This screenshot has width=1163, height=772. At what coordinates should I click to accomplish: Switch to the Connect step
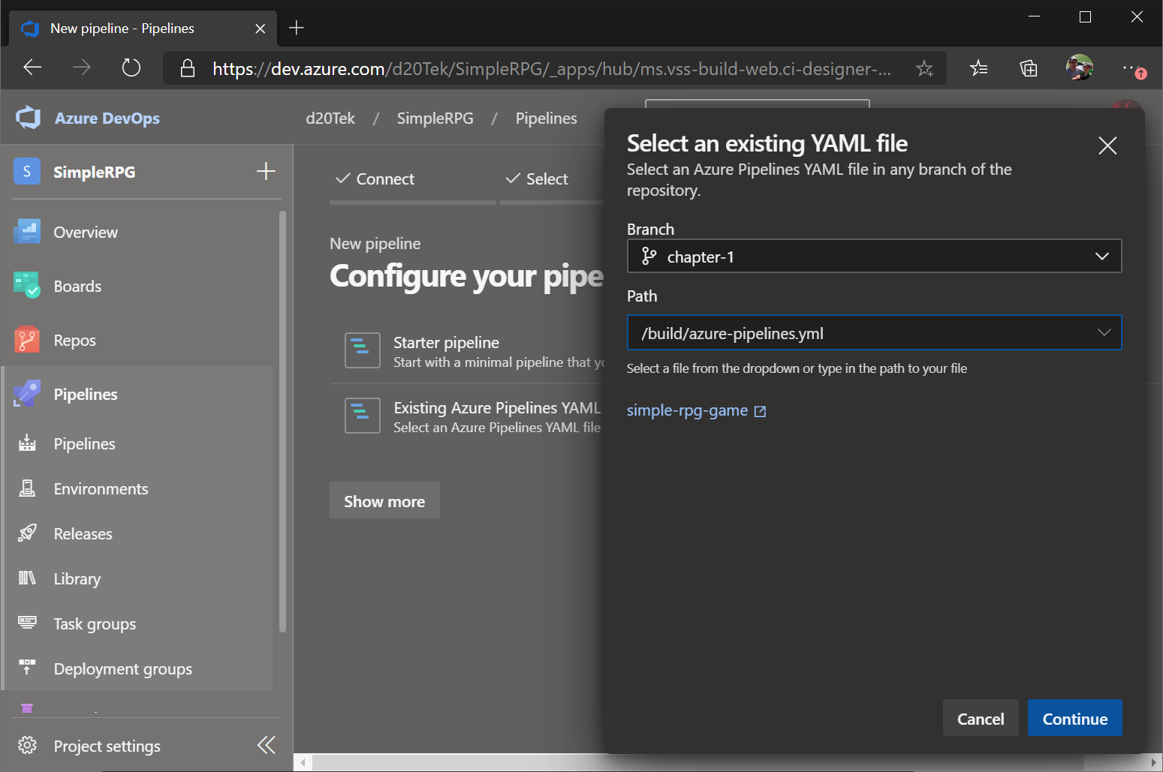pos(385,179)
